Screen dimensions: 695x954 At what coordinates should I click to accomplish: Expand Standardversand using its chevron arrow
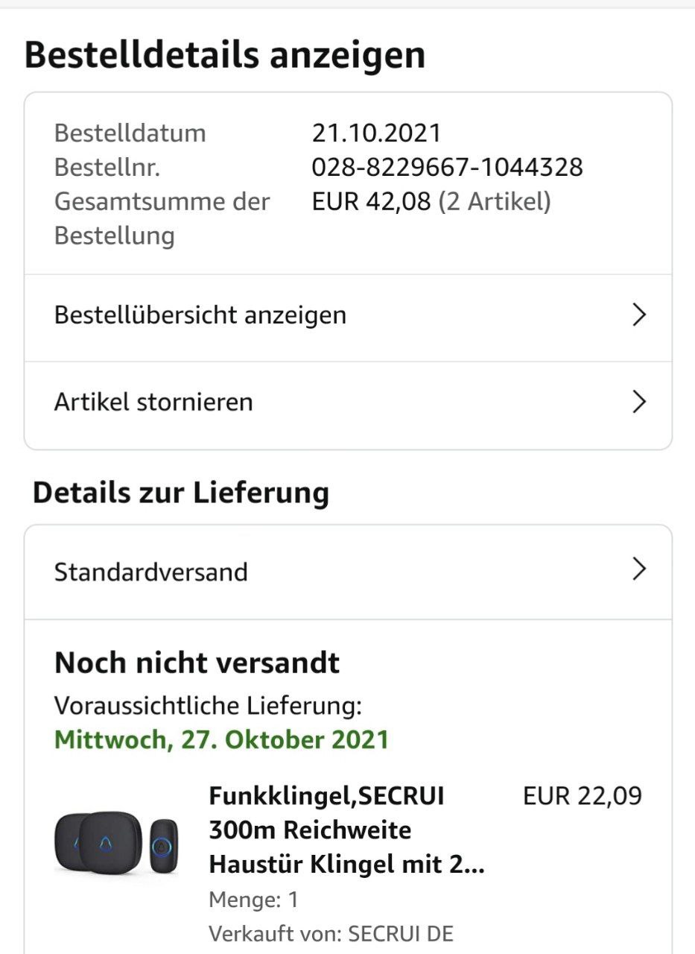click(x=638, y=569)
